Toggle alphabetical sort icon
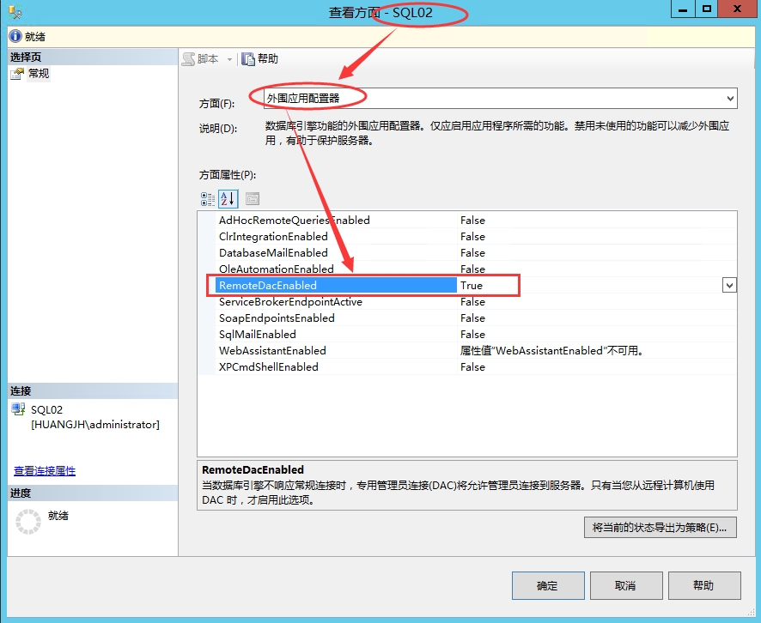 point(228,199)
